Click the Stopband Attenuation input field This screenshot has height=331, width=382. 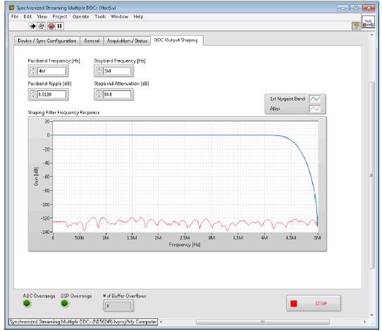coord(117,94)
